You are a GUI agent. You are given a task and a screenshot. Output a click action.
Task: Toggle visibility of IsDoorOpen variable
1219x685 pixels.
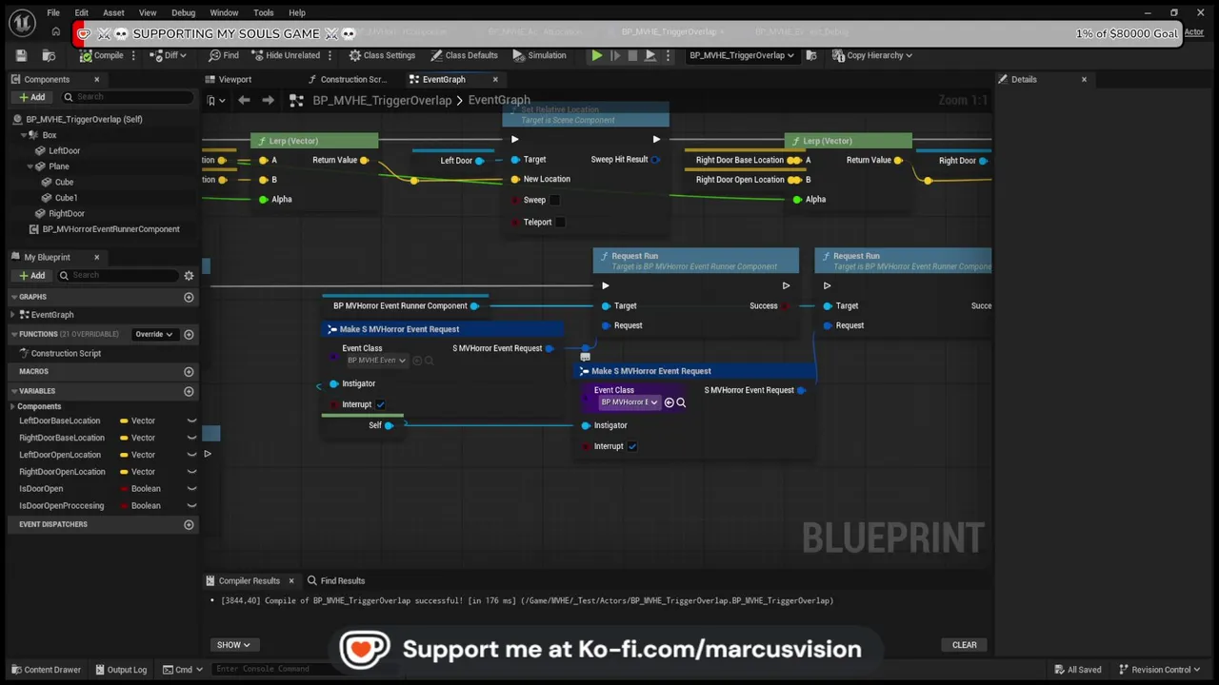(191, 489)
